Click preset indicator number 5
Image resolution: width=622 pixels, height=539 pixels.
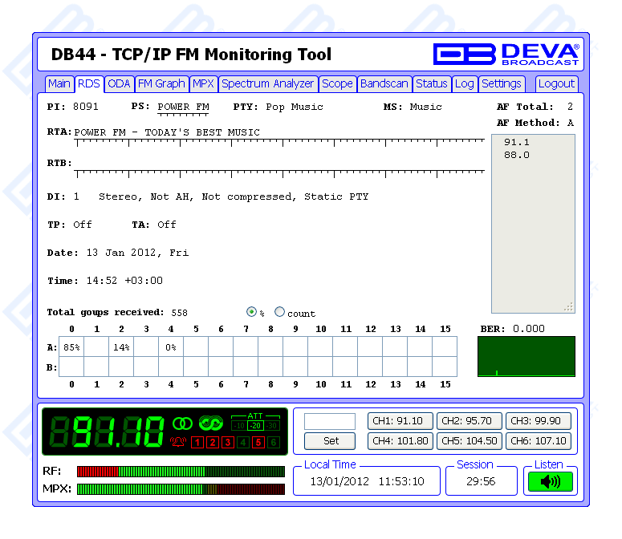[258, 442]
